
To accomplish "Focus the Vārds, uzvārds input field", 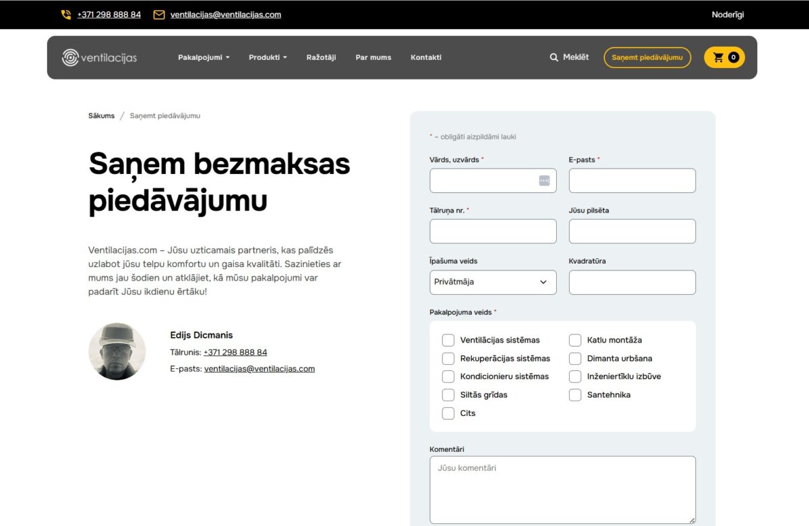I will click(493, 181).
